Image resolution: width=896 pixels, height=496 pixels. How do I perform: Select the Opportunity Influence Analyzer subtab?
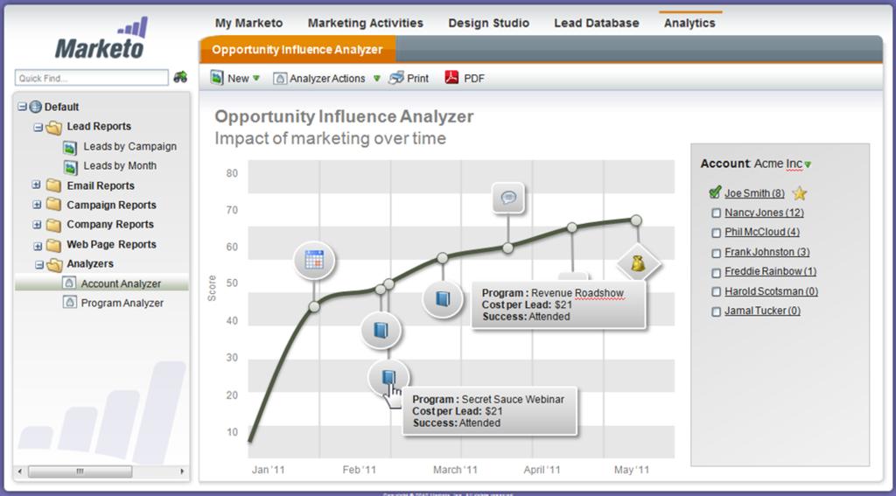[297, 50]
